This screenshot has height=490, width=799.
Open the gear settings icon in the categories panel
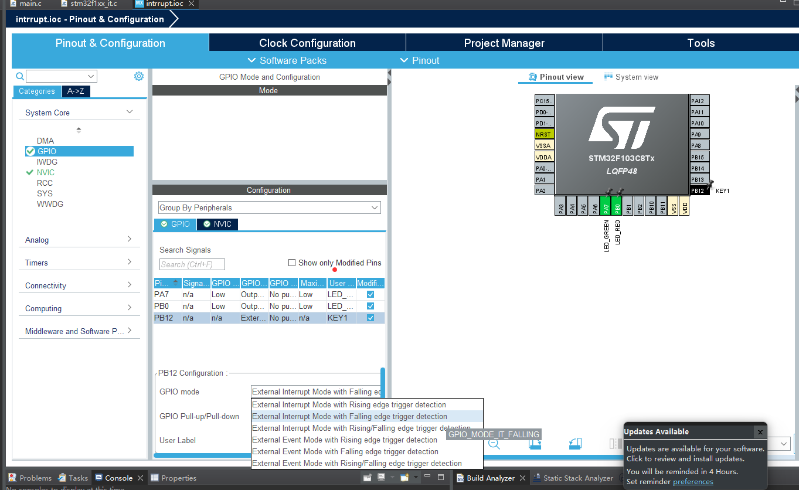click(x=139, y=76)
